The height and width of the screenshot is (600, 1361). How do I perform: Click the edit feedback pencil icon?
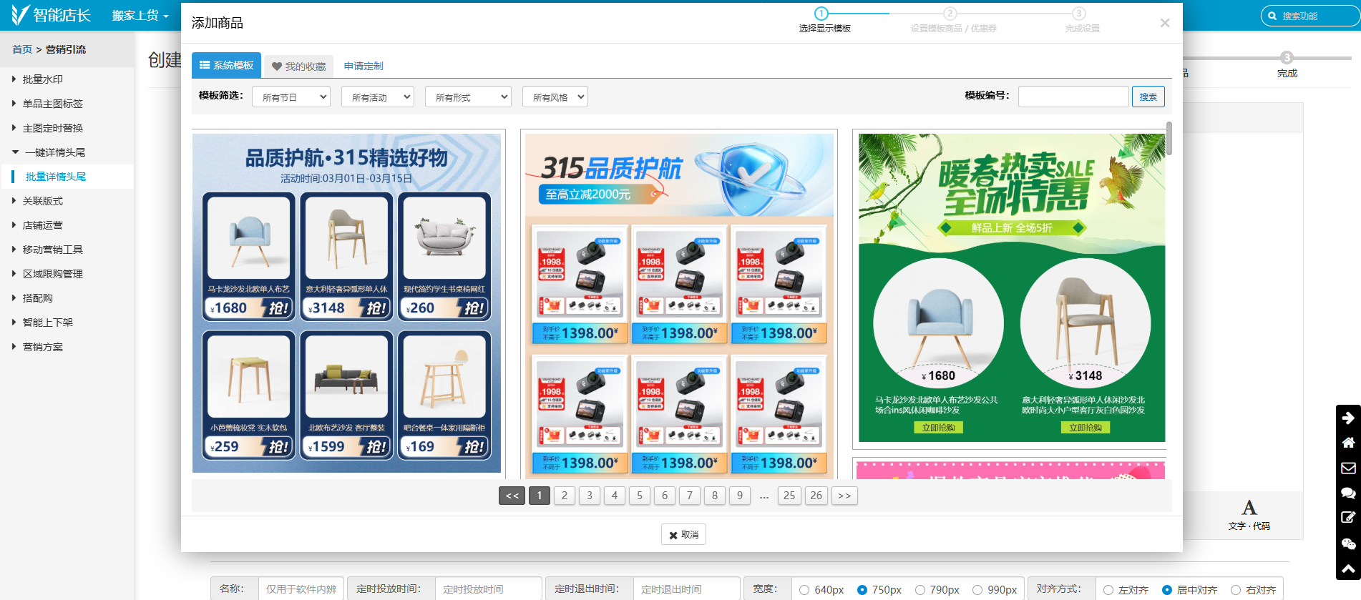click(1348, 518)
